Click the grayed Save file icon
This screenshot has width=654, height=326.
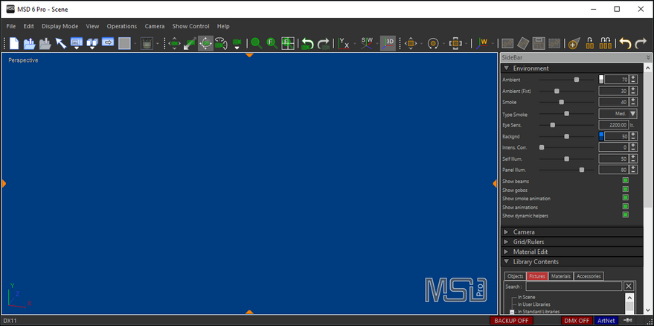click(45, 43)
